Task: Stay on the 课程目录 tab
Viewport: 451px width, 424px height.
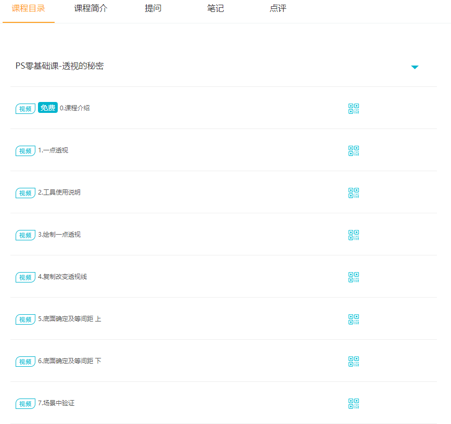Action: click(29, 9)
